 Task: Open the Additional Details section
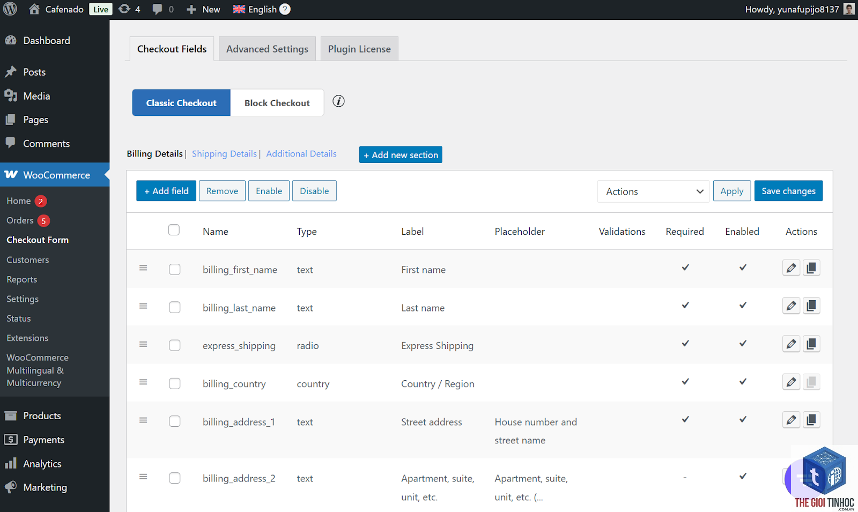[301, 154]
